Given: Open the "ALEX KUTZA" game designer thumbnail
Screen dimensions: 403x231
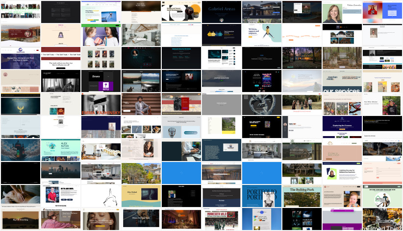Looking at the screenshot, I should [x=61, y=150].
